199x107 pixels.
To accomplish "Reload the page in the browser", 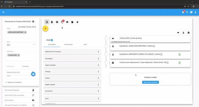I will click(x=9, y=6).
